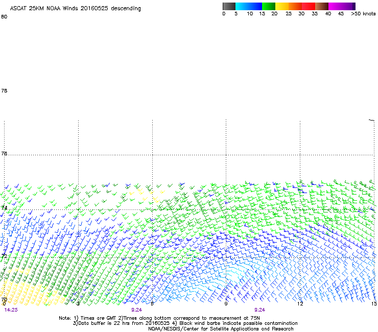Viewport: 378px width, 332px height.
Task: Click the latitude axis label '72'
Action: pos(4,256)
